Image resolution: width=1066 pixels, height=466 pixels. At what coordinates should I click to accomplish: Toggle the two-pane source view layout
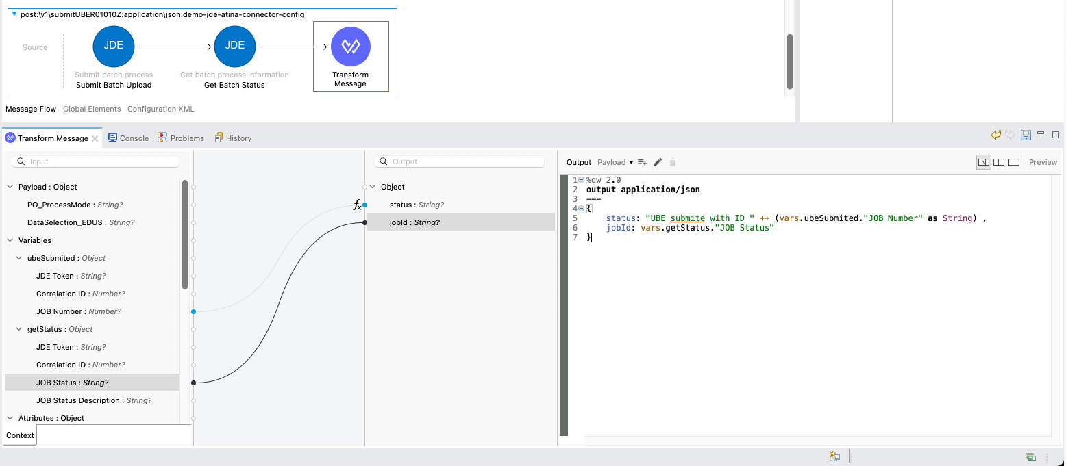[x=999, y=162]
